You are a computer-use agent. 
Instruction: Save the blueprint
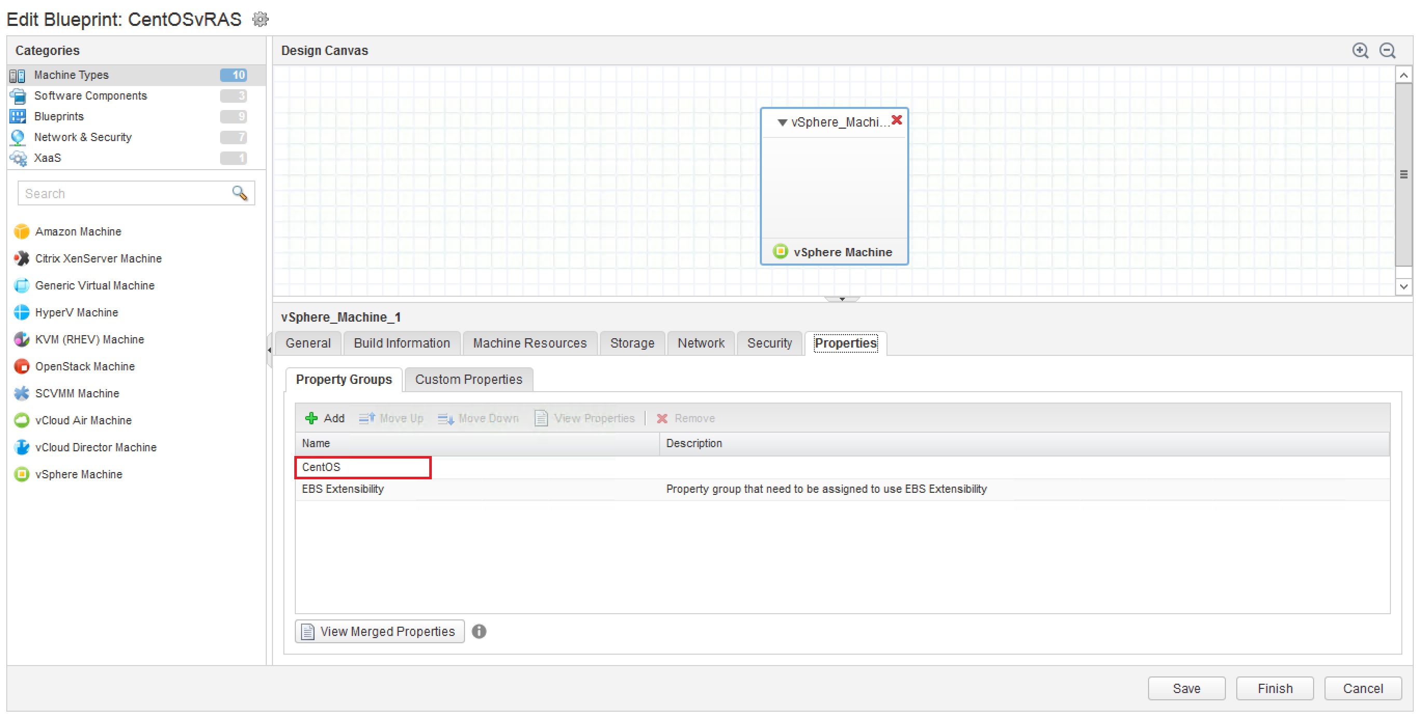1186,689
